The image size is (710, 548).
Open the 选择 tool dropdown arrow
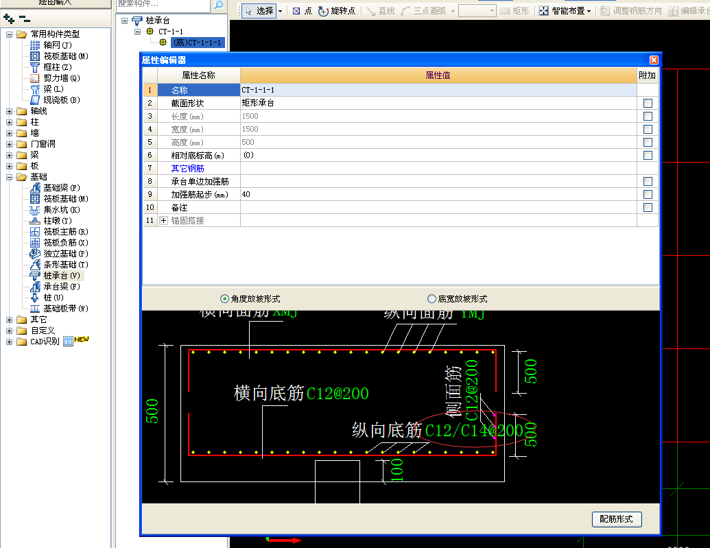pyautogui.click(x=281, y=11)
